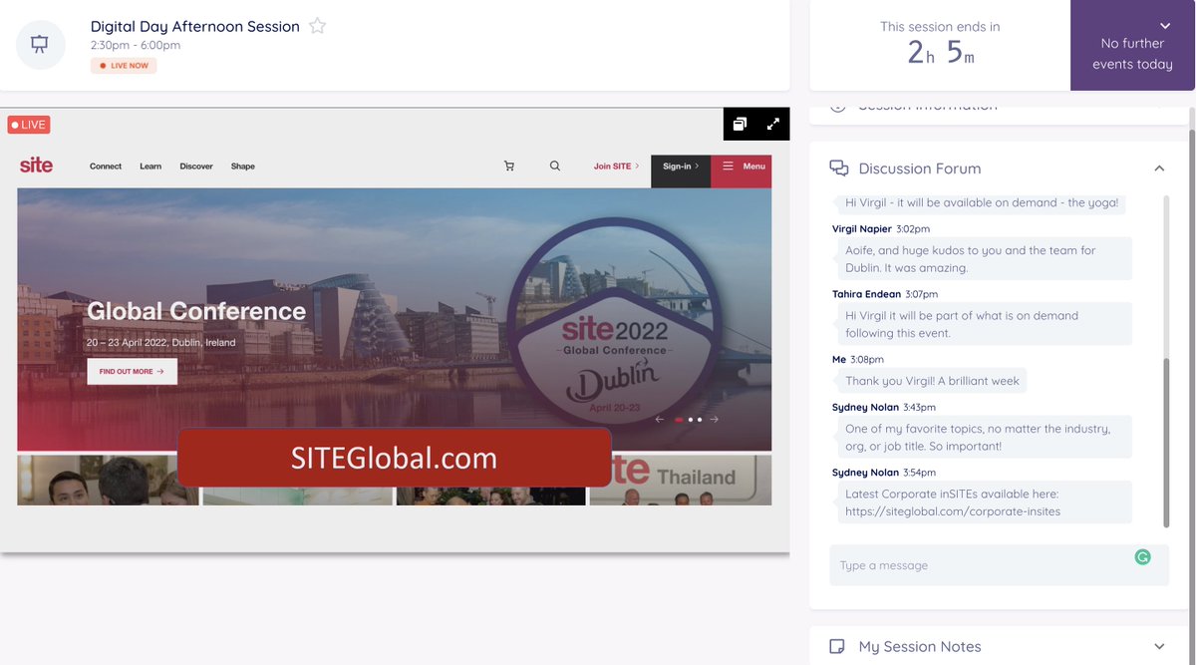Expand the No further events today dropdown

(1164, 26)
